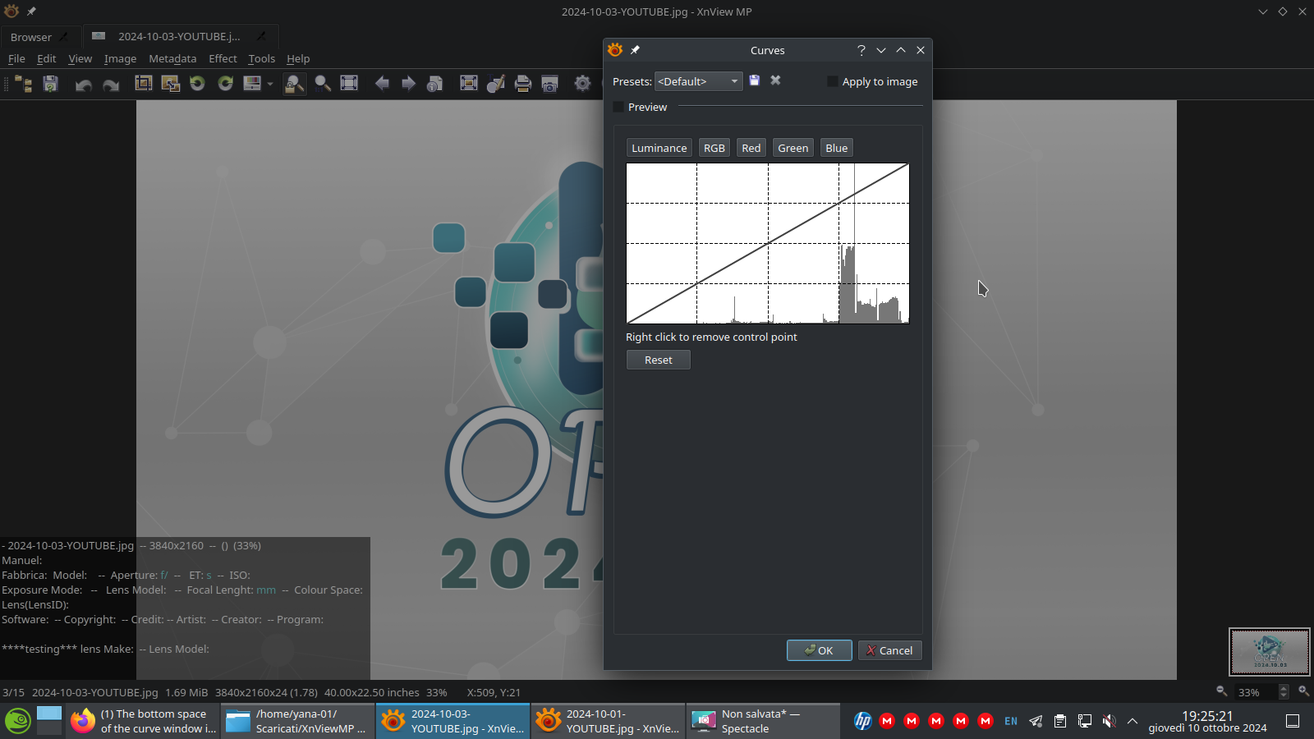Open the Presets dropdown
This screenshot has width=1314, height=739.
(698, 81)
